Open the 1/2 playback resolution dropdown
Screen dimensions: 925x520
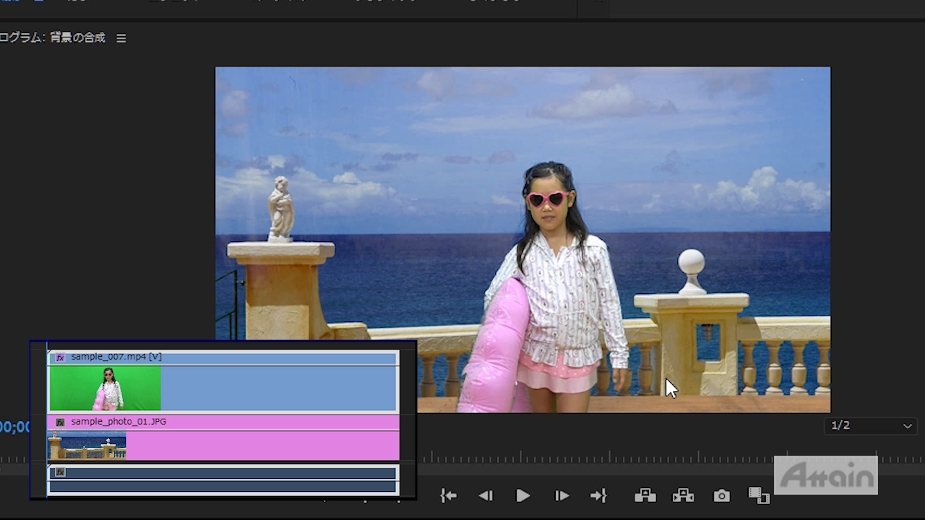click(x=870, y=426)
